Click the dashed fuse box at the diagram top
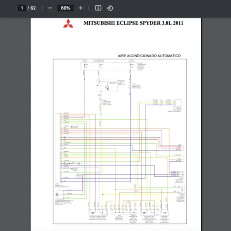Image resolution: width=231 pixels, height=231 pixels. 109,66
